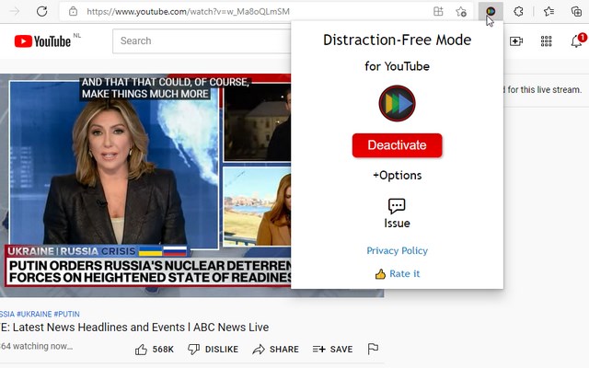
Task: Click the browser reload button
Action: (41, 11)
